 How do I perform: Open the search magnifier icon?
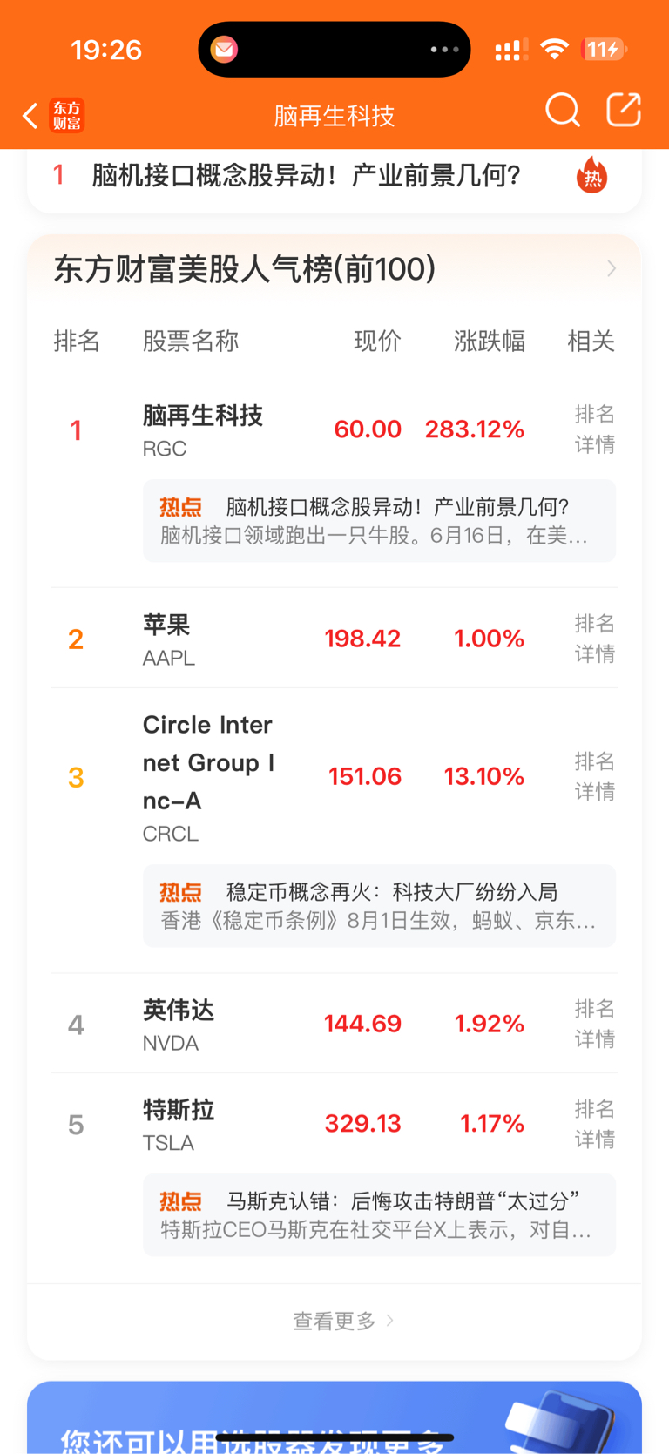(x=563, y=111)
